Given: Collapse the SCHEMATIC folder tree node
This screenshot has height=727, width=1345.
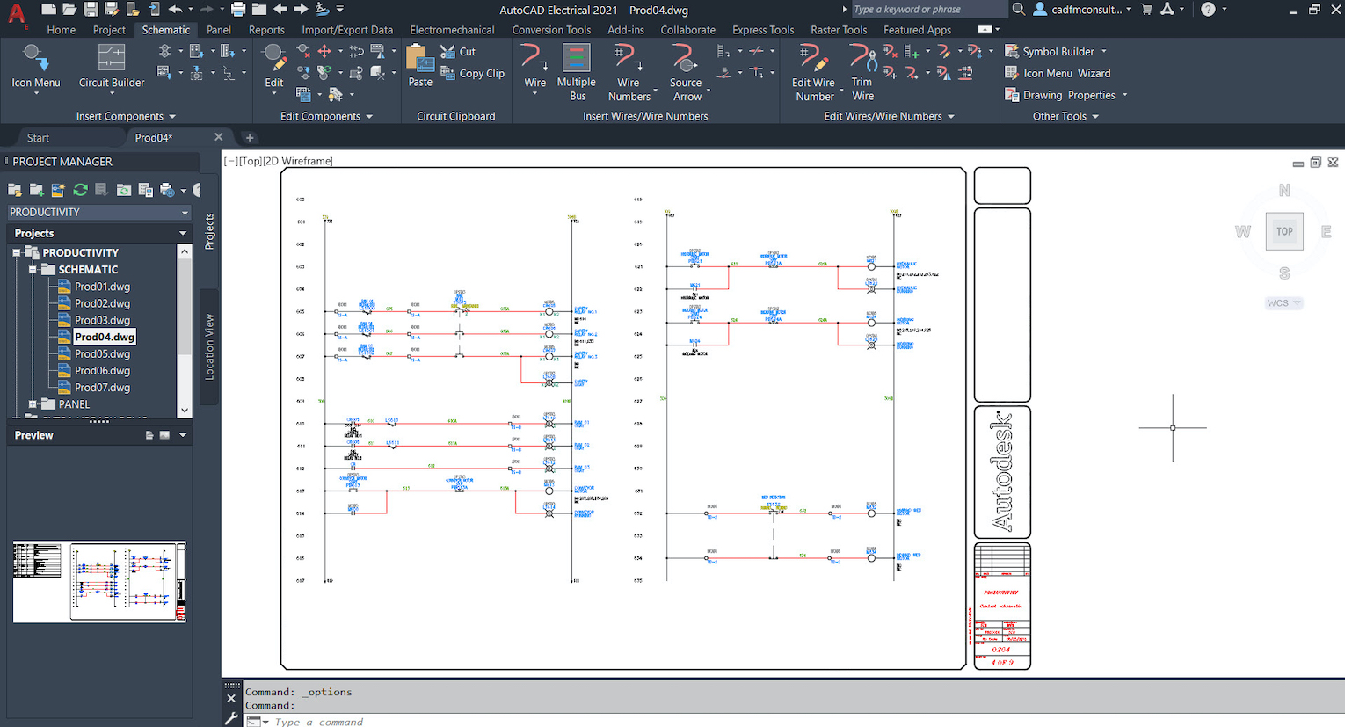Looking at the screenshot, I should (33, 270).
